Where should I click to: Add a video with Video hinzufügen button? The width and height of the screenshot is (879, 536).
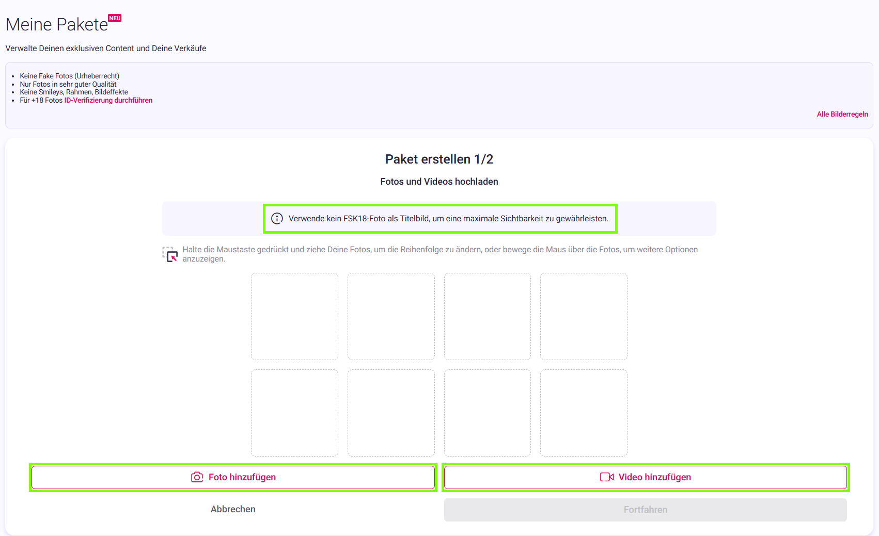[x=646, y=477]
